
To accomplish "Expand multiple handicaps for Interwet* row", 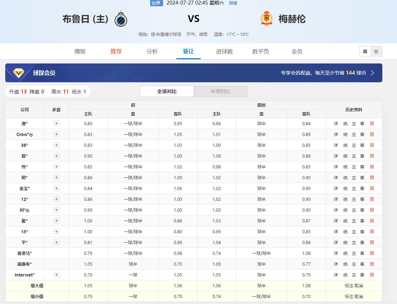I will pyautogui.click(x=57, y=275).
